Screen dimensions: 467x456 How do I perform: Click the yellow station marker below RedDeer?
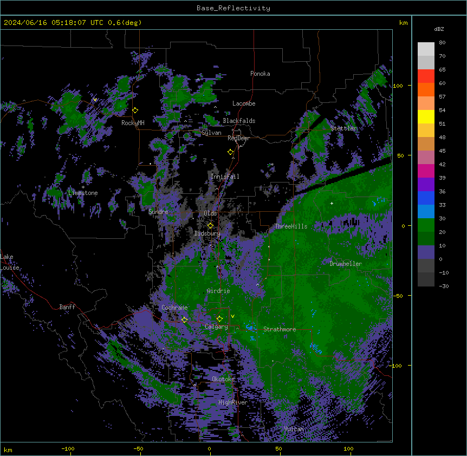point(231,152)
